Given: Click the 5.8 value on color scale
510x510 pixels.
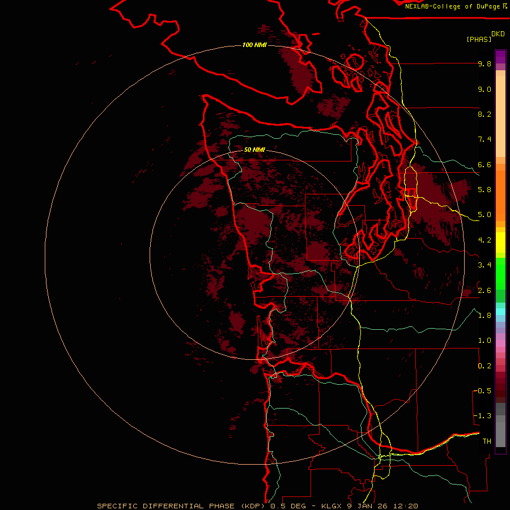Looking at the screenshot, I should click(x=484, y=190).
